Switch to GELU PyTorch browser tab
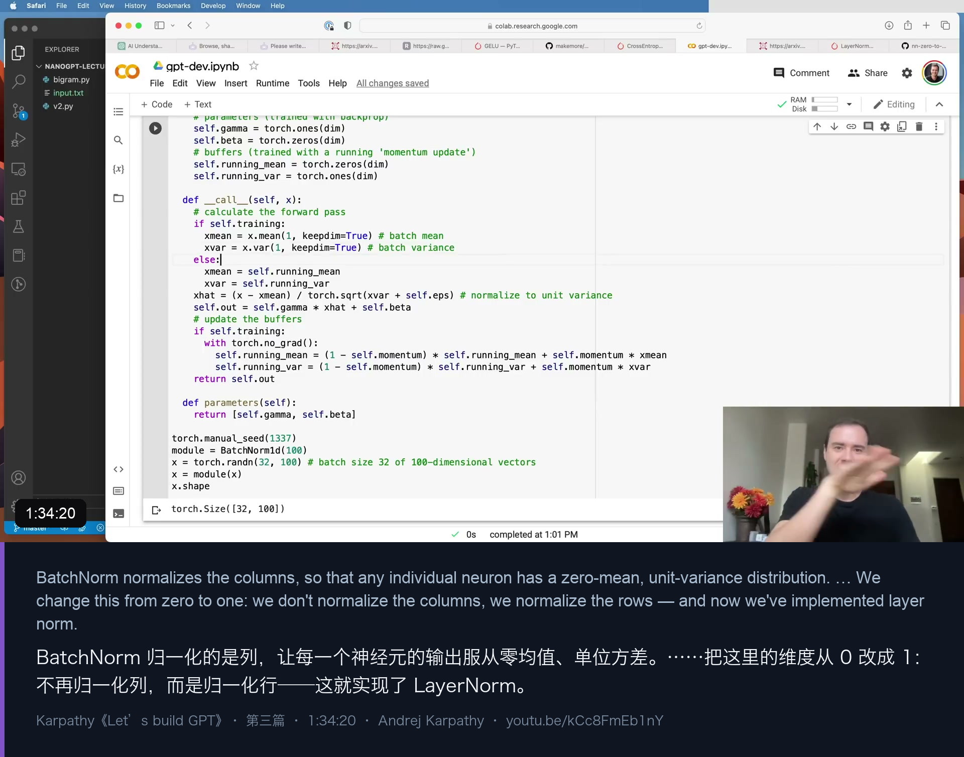964x757 pixels. coord(497,46)
